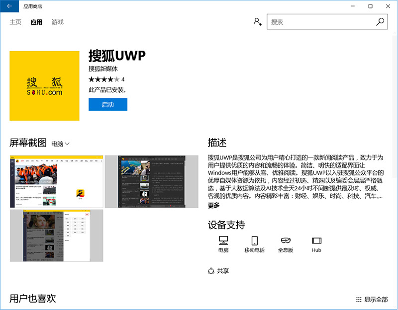Viewport: 398px width, 310px height.
Task: Switch to the 应用 apps tab
Action: (x=36, y=22)
